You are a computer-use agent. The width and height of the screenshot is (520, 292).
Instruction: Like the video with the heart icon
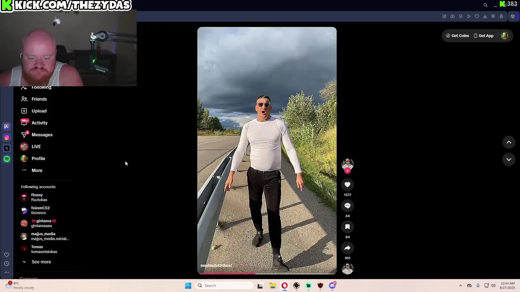pyautogui.click(x=347, y=185)
